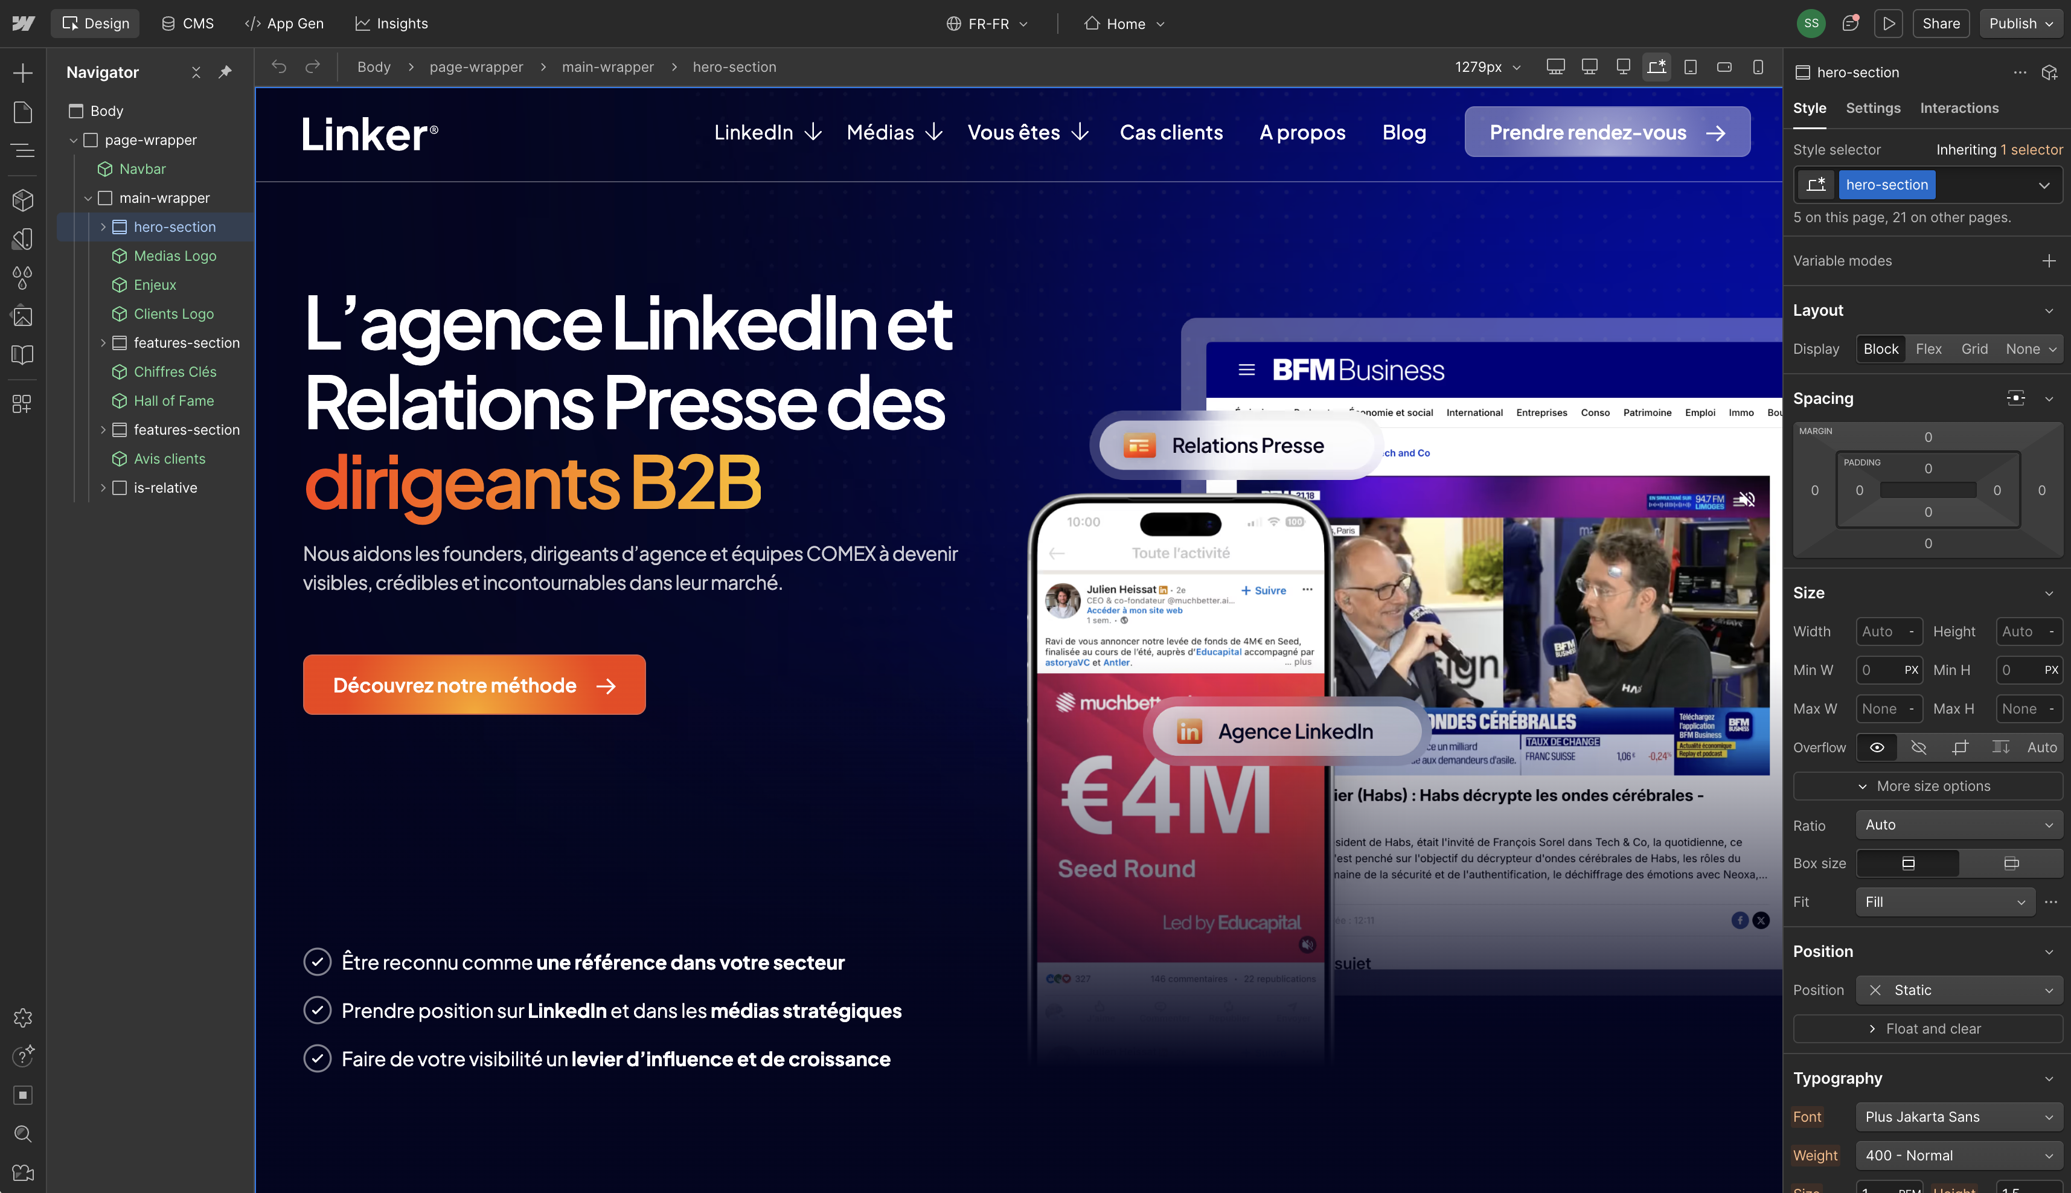This screenshot has width=2071, height=1193.
Task: Select Flex display option
Action: (x=1929, y=349)
